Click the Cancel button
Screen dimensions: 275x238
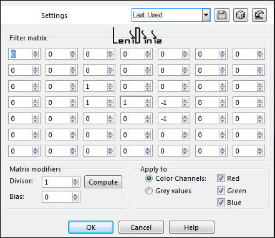[141, 227]
